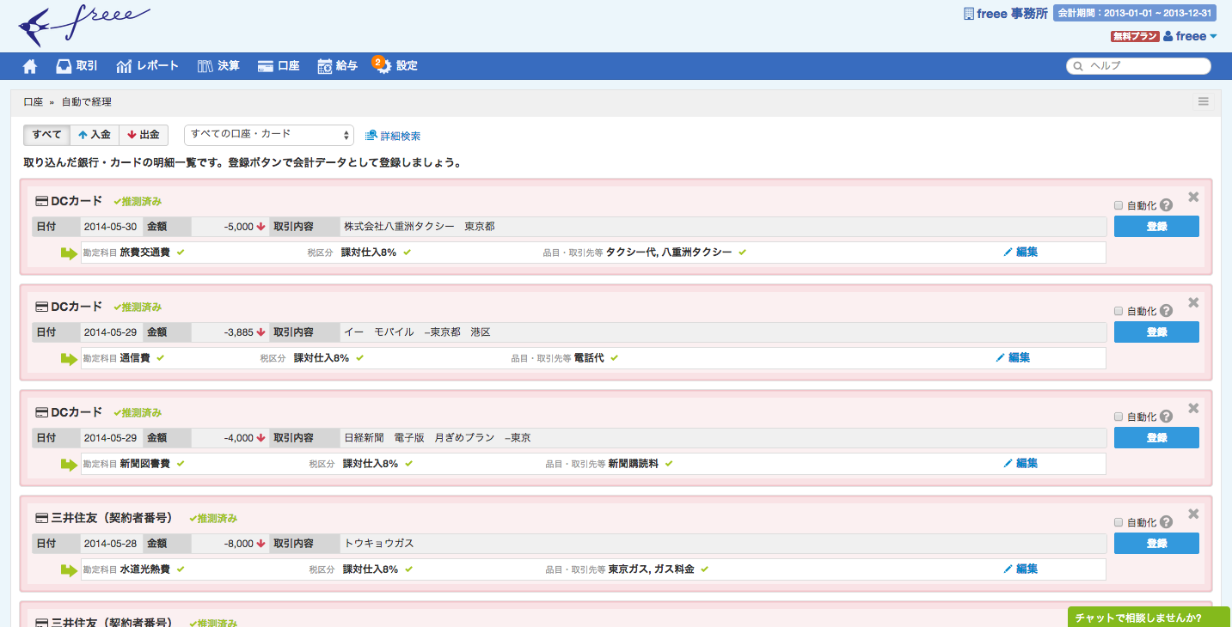Dismiss the 八重洲タクシー transaction card
Screen dimensions: 1232x627
pos(1193,197)
